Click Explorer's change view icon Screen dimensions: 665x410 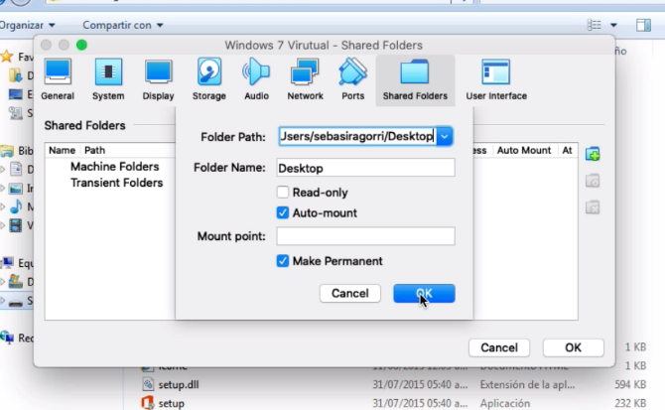pyautogui.click(x=594, y=25)
